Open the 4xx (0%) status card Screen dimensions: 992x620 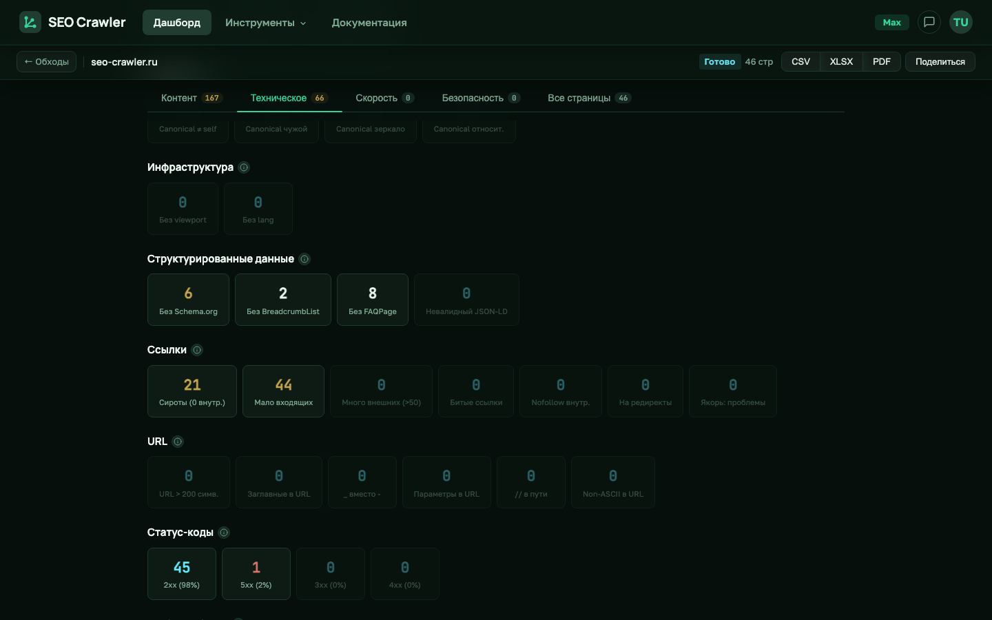pos(405,574)
